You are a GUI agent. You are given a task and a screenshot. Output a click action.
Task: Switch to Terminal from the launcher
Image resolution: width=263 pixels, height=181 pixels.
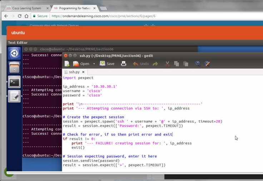pyautogui.click(x=14, y=82)
